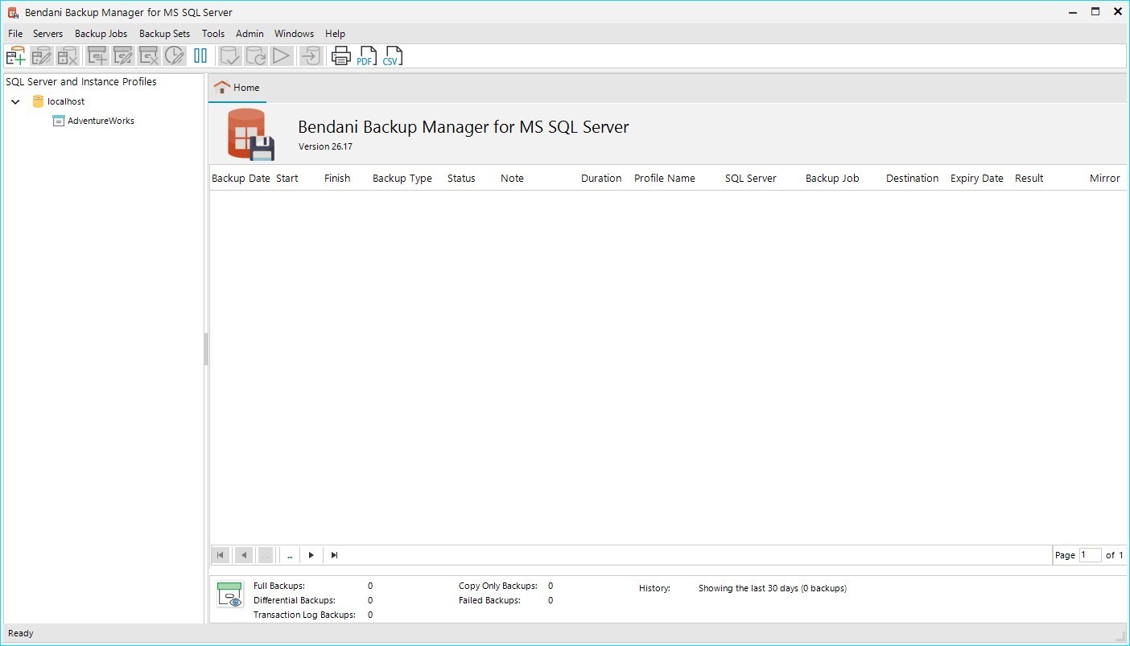The height and width of the screenshot is (646, 1130).
Task: Sort by the SQL Server column
Action: coord(751,179)
